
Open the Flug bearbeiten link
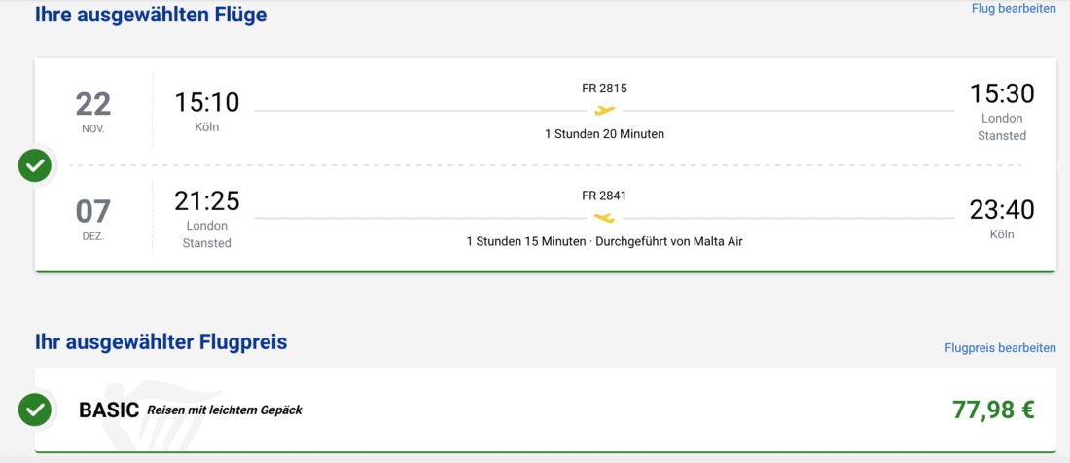click(1014, 9)
